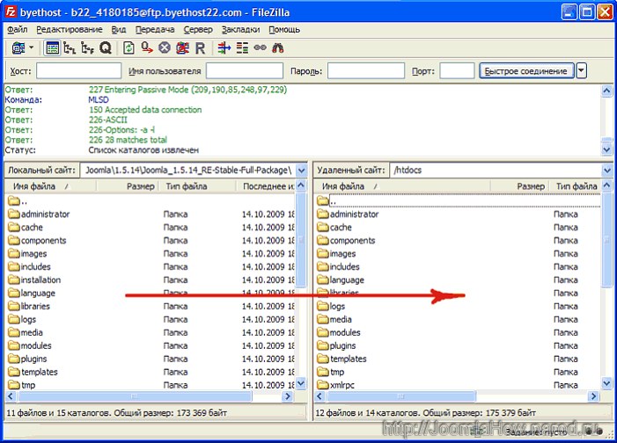Click '226 28 matches total' log line
This screenshot has width=617, height=443.
[128, 140]
